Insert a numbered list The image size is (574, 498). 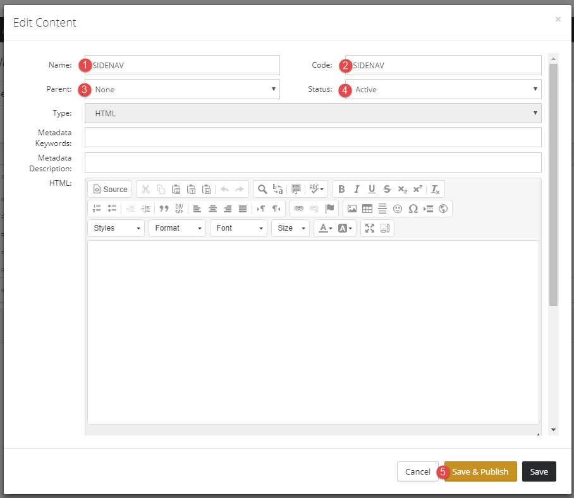97,209
